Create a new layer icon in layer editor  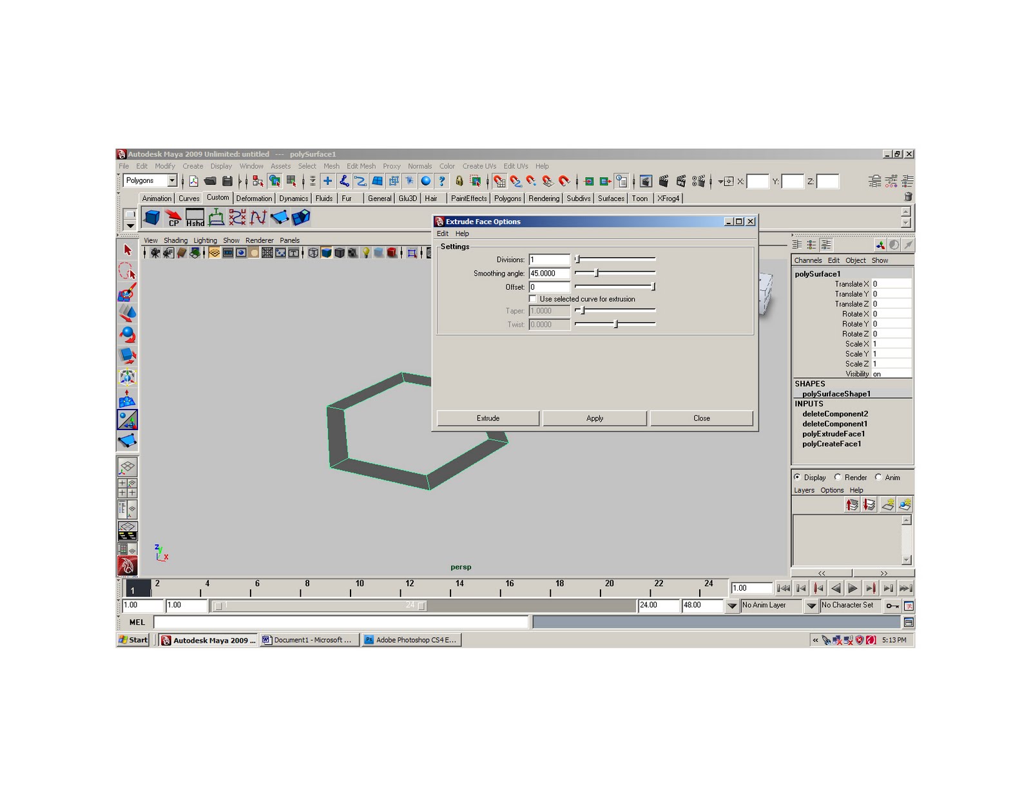[887, 504]
